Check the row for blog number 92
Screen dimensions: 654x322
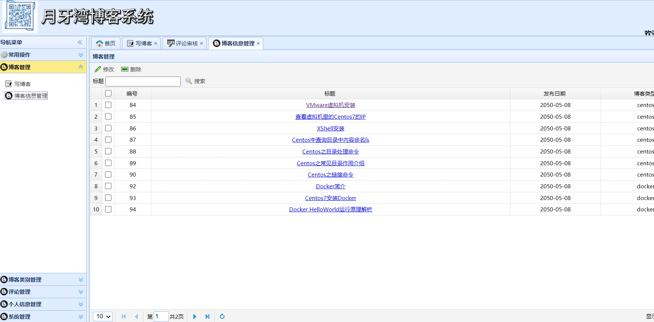[x=108, y=186]
